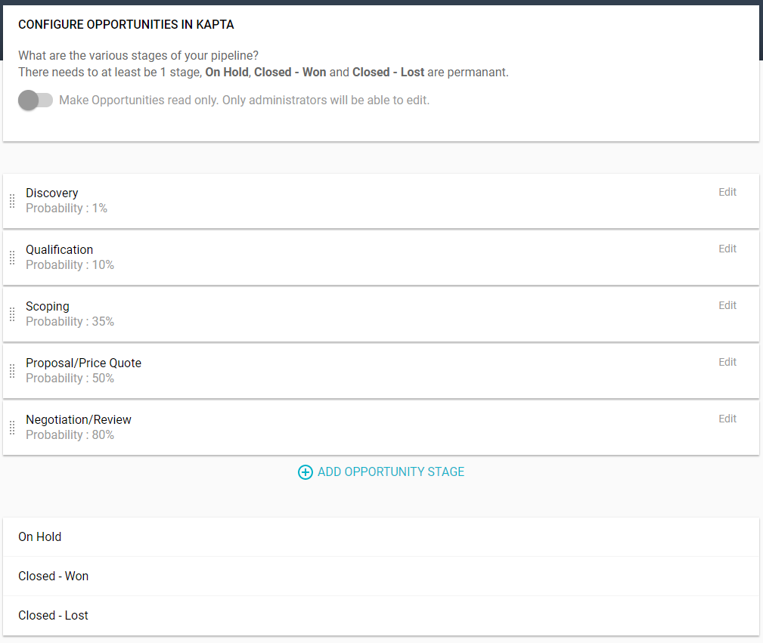The height and width of the screenshot is (643, 763).
Task: Click ADD OPPORTUNITY STAGE
Action: click(390, 471)
